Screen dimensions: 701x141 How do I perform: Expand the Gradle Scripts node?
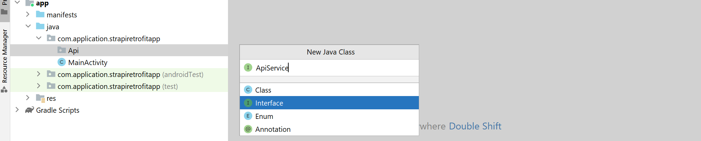(x=17, y=110)
